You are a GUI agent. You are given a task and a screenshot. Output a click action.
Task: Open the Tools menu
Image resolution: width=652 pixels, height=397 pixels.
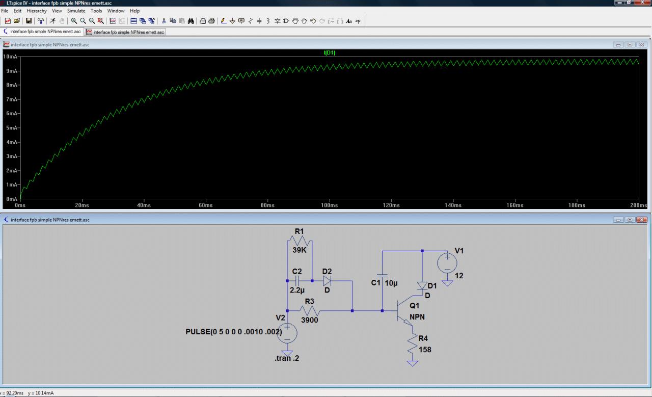tap(96, 11)
